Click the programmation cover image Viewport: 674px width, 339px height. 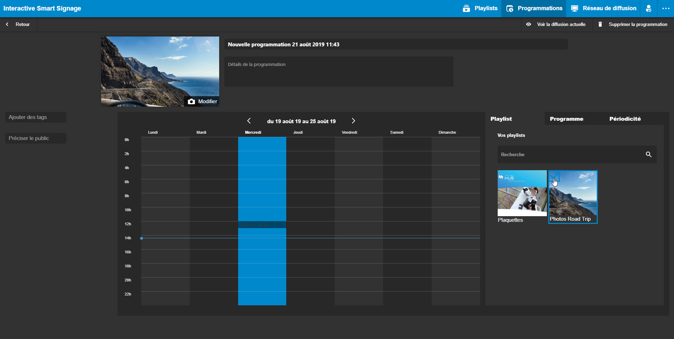click(x=160, y=72)
